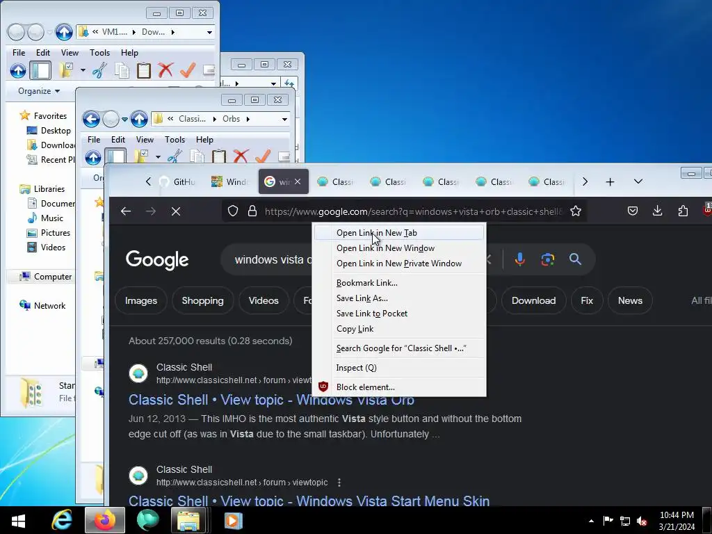Choose Copy Link entry
Screen dimensions: 712x534
(398, 329)
